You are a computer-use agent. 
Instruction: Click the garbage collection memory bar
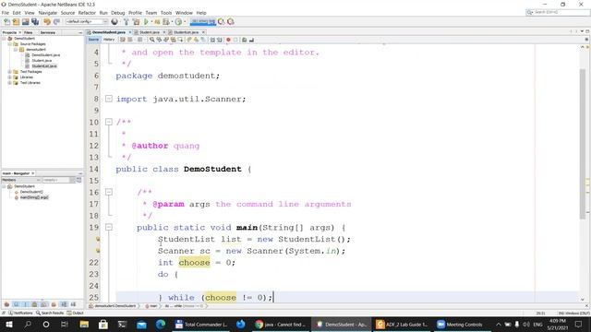pos(203,22)
